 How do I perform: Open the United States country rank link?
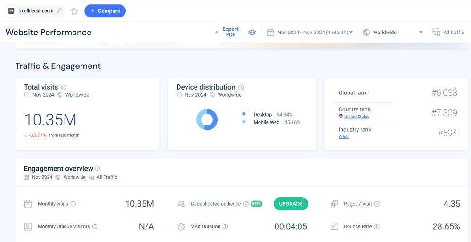(x=357, y=117)
